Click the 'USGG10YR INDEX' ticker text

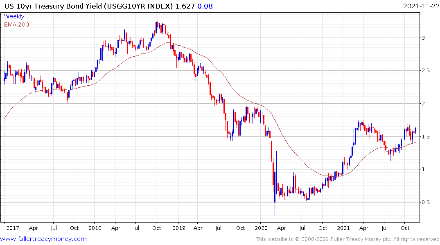[x=139, y=6]
